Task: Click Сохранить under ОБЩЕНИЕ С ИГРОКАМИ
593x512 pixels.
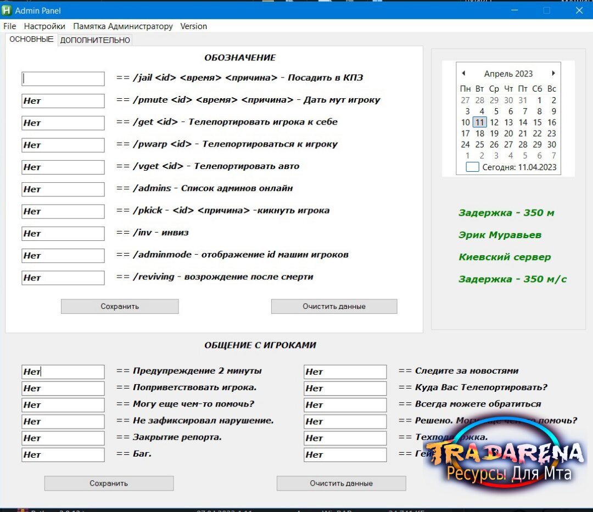Action: point(109,483)
